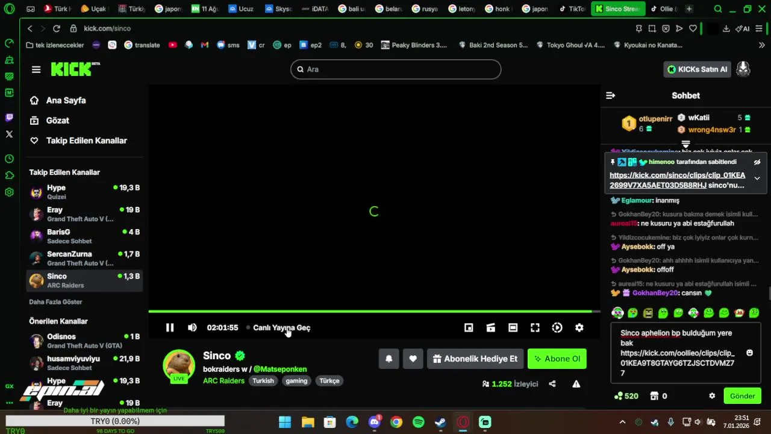Send chat message with Gönder
The width and height of the screenshot is (771, 434).
tap(742, 396)
